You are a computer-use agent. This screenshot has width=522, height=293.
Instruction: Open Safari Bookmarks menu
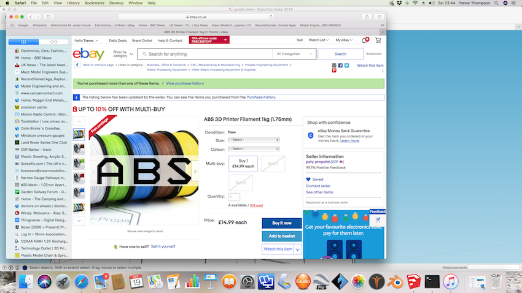point(95,3)
